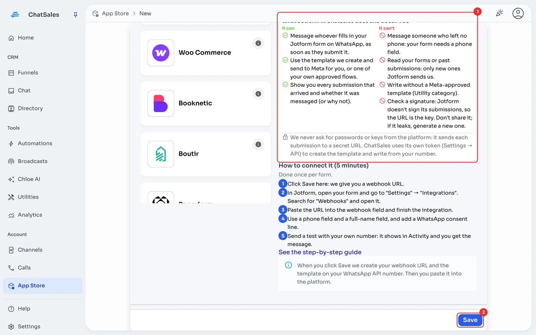The width and height of the screenshot is (536, 335).
Task: Show info for Booknetic card
Action: (258, 94)
